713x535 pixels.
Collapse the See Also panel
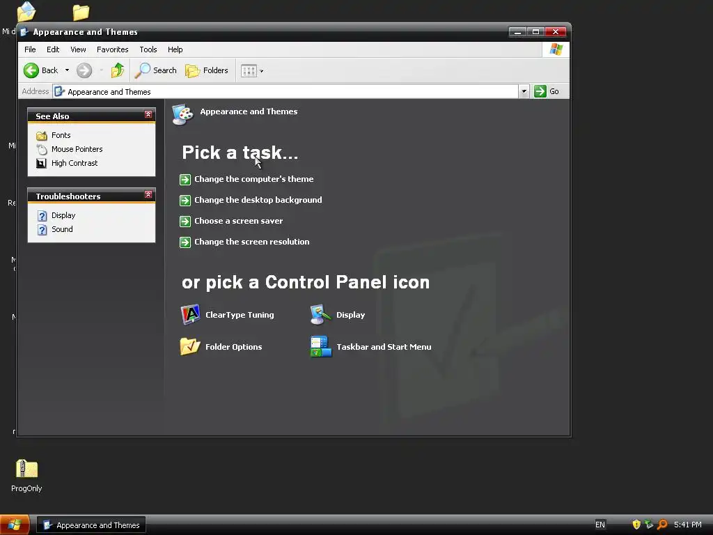coord(148,114)
